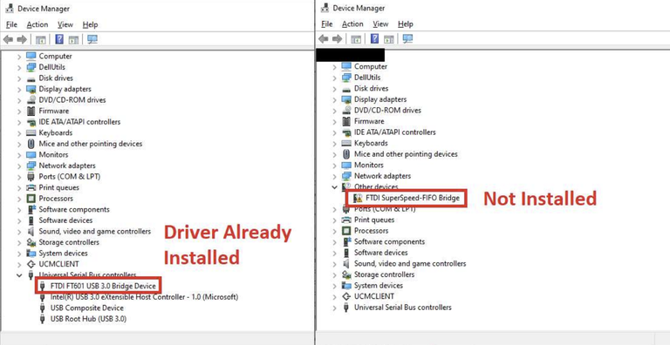Select Computer icon in left window tree

31,56
